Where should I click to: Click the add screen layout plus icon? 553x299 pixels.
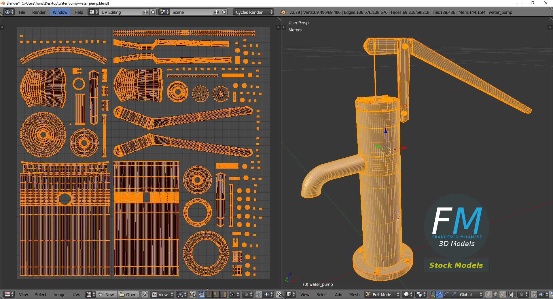pyautogui.click(x=146, y=12)
